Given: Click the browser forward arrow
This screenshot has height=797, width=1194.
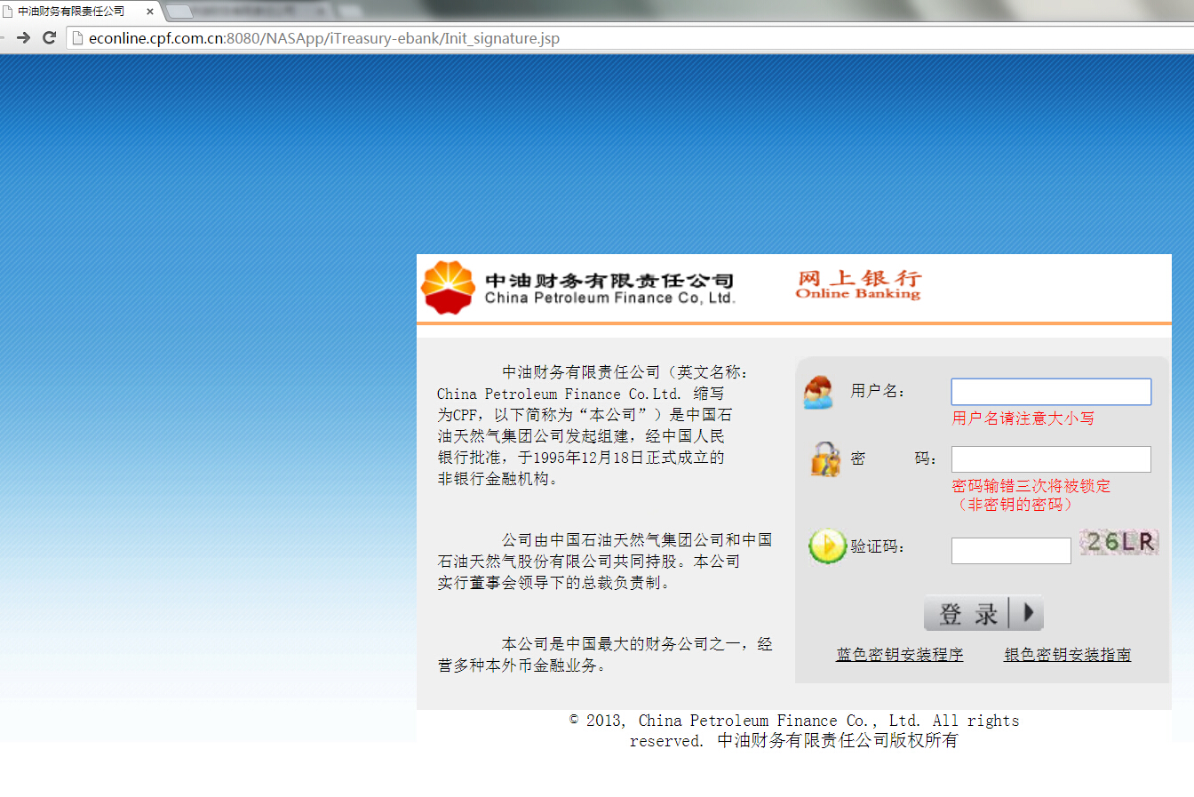Looking at the screenshot, I should click(x=24, y=38).
